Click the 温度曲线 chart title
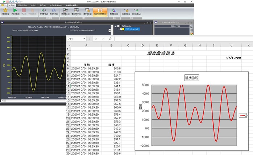The image size is (253, 155). pyautogui.click(x=192, y=77)
